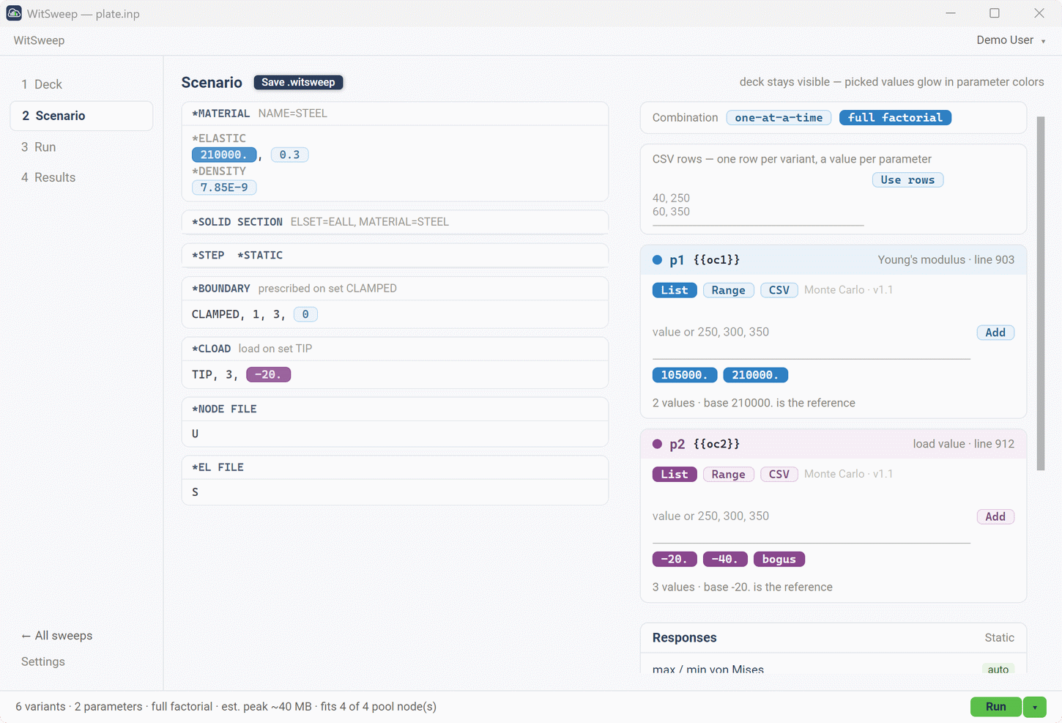Screen dimensions: 1062x723
Task: Pick the boundary value 0 in deck
Action: point(305,314)
